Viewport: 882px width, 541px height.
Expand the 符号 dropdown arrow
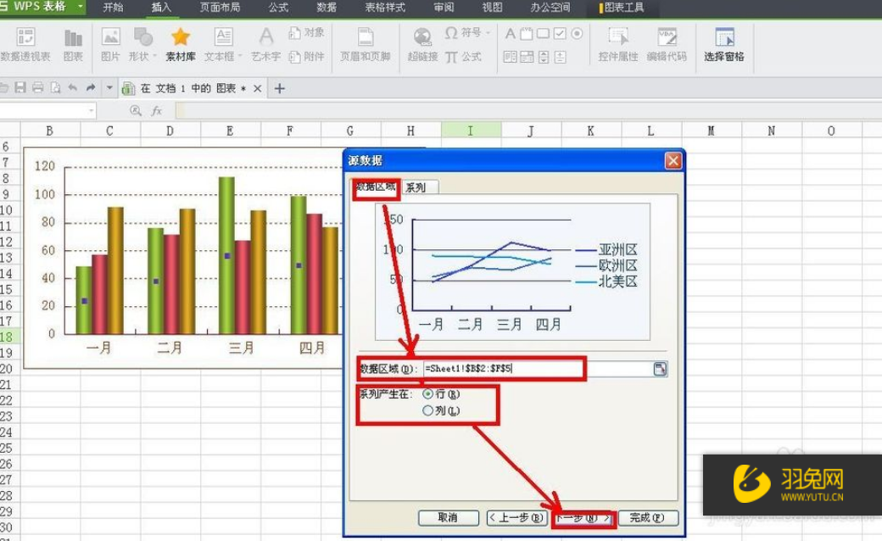pos(488,32)
